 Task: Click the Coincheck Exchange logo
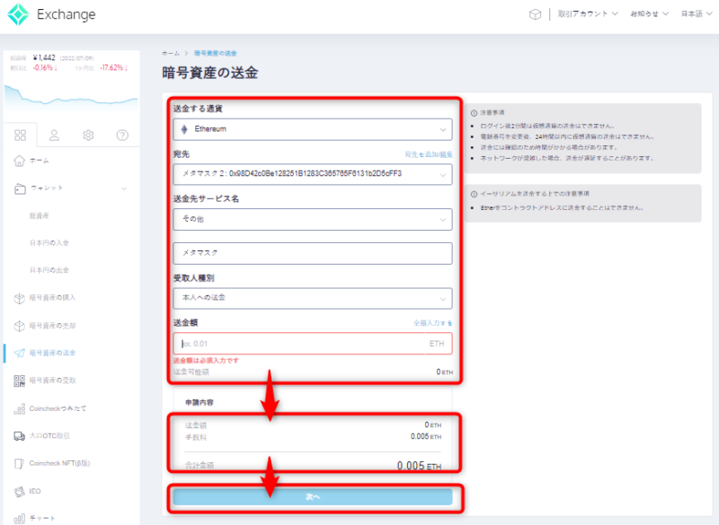51,14
